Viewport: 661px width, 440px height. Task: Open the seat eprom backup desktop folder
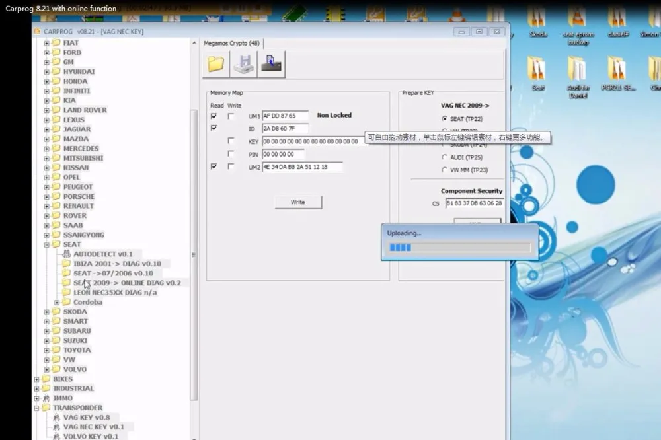pyautogui.click(x=578, y=26)
